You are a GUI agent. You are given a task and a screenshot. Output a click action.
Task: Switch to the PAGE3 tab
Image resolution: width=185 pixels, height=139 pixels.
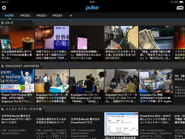(x=41, y=16)
